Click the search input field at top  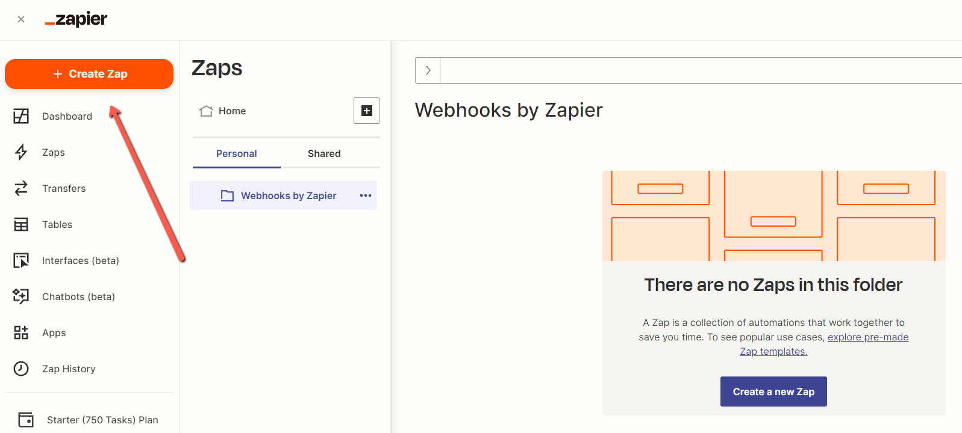[x=701, y=70]
